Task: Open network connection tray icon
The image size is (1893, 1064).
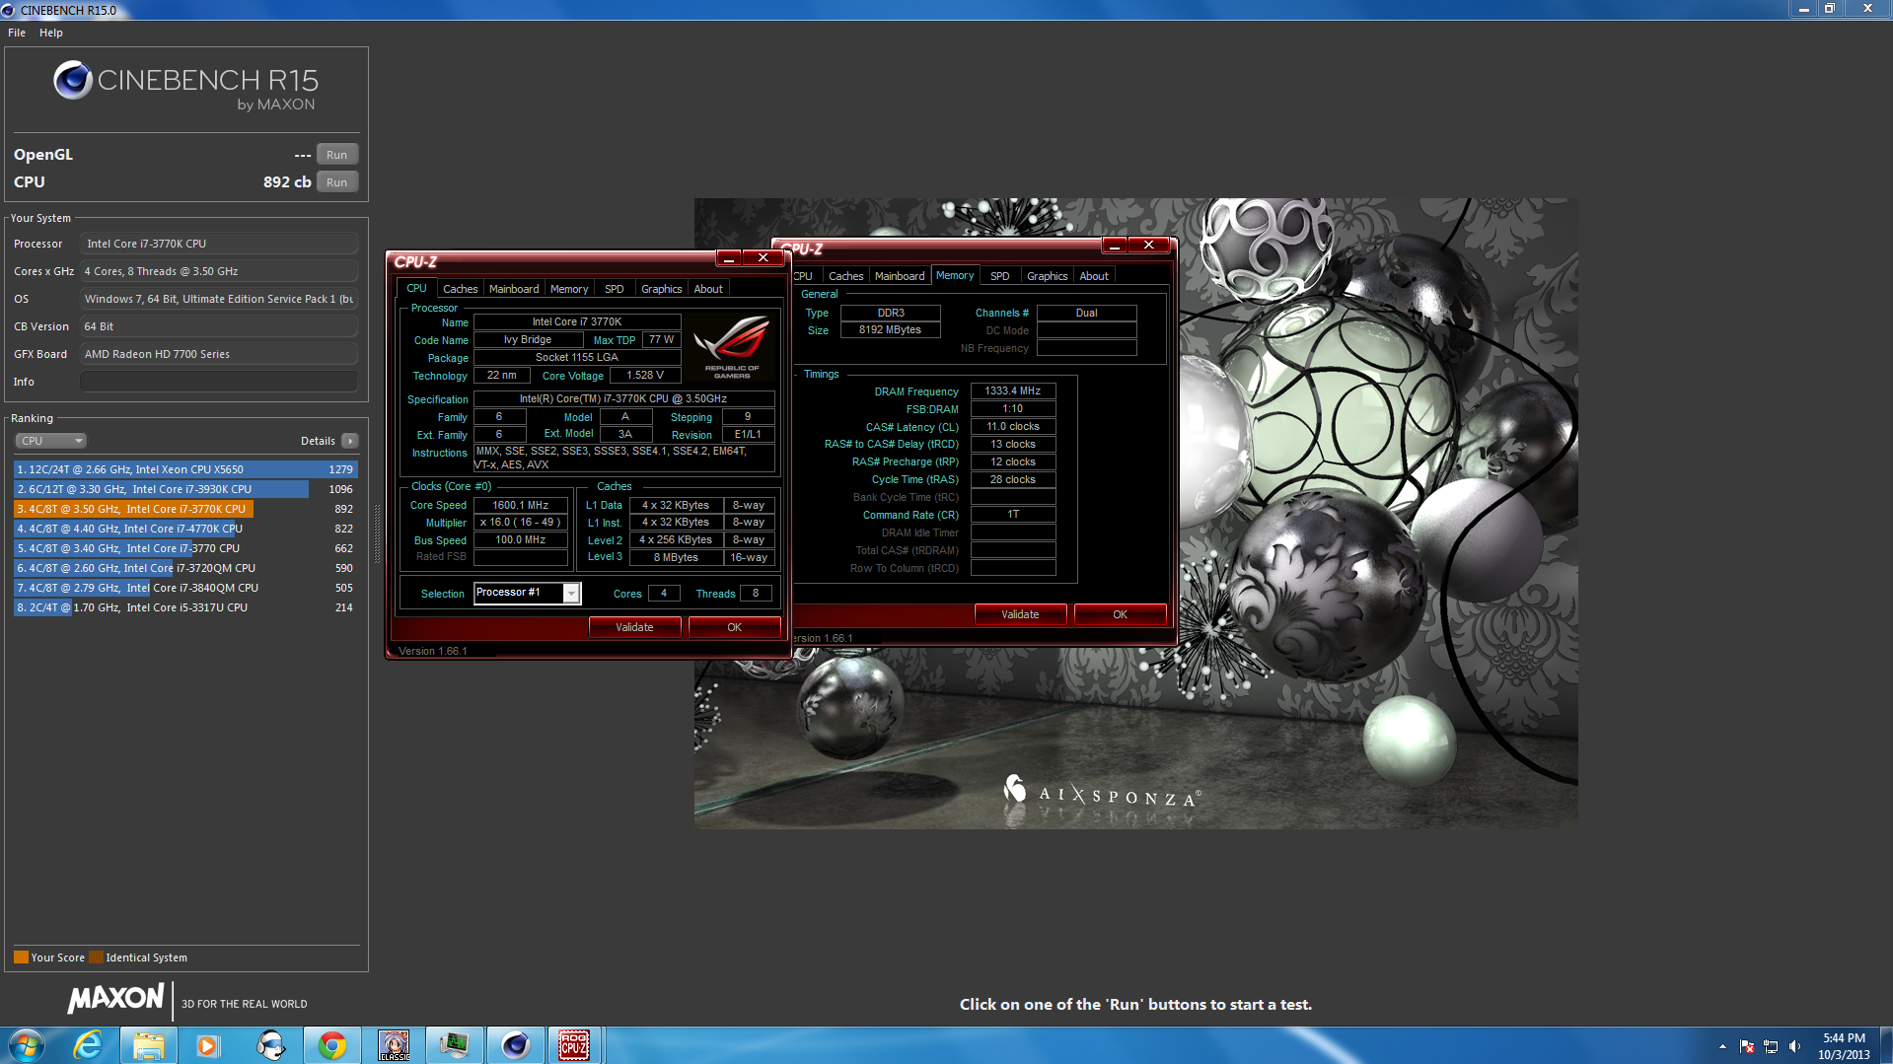Action: 1771,1046
